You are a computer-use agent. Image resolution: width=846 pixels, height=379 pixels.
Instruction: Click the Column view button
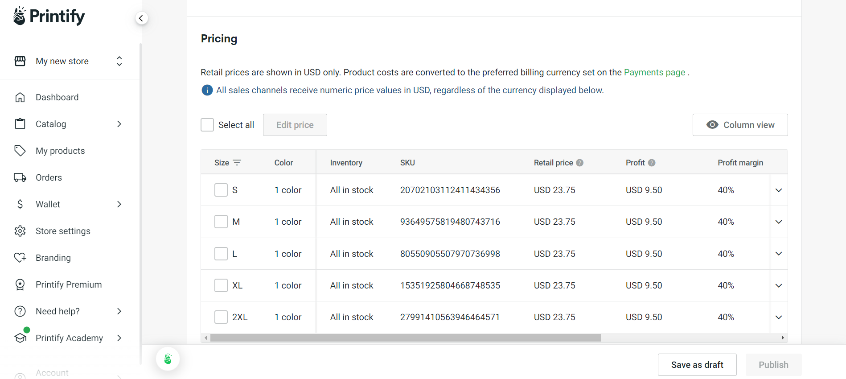[740, 125]
